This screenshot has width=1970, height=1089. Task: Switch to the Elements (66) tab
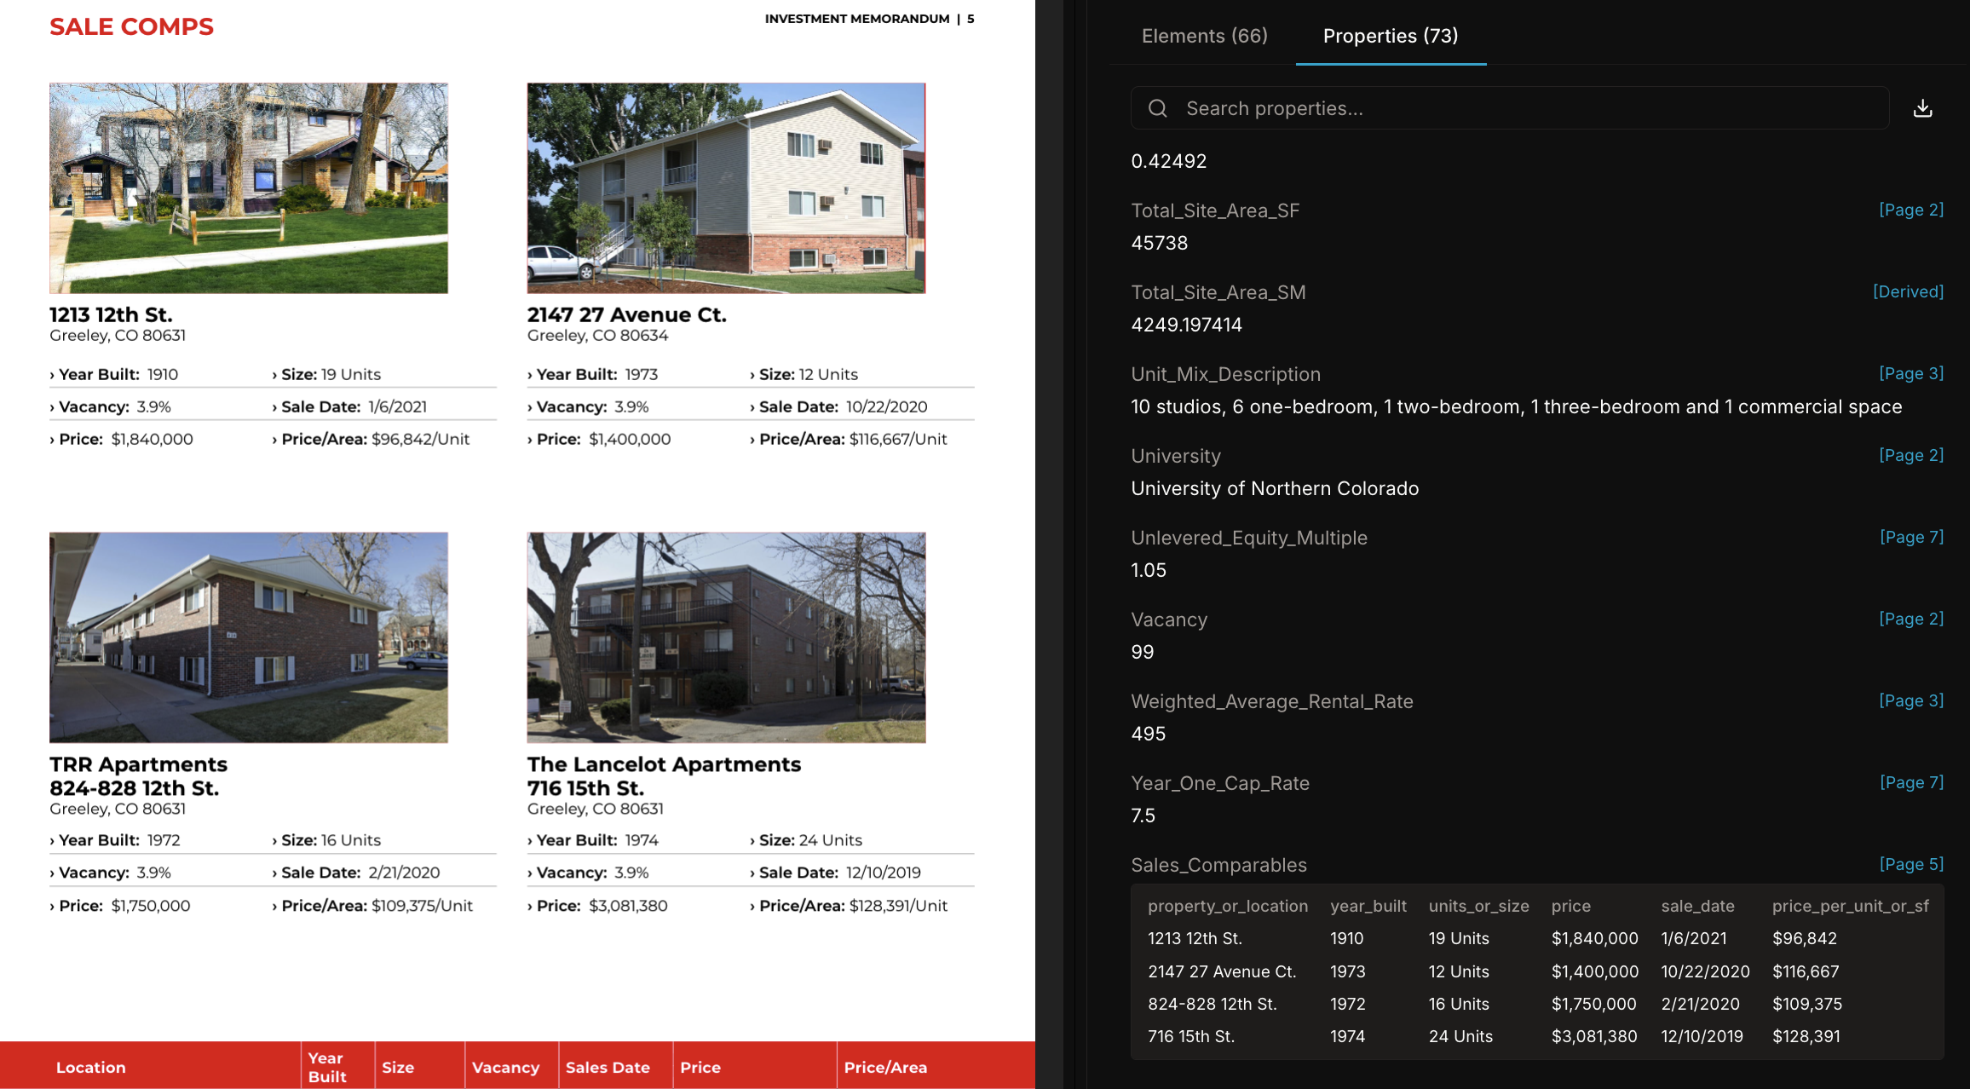click(x=1204, y=36)
